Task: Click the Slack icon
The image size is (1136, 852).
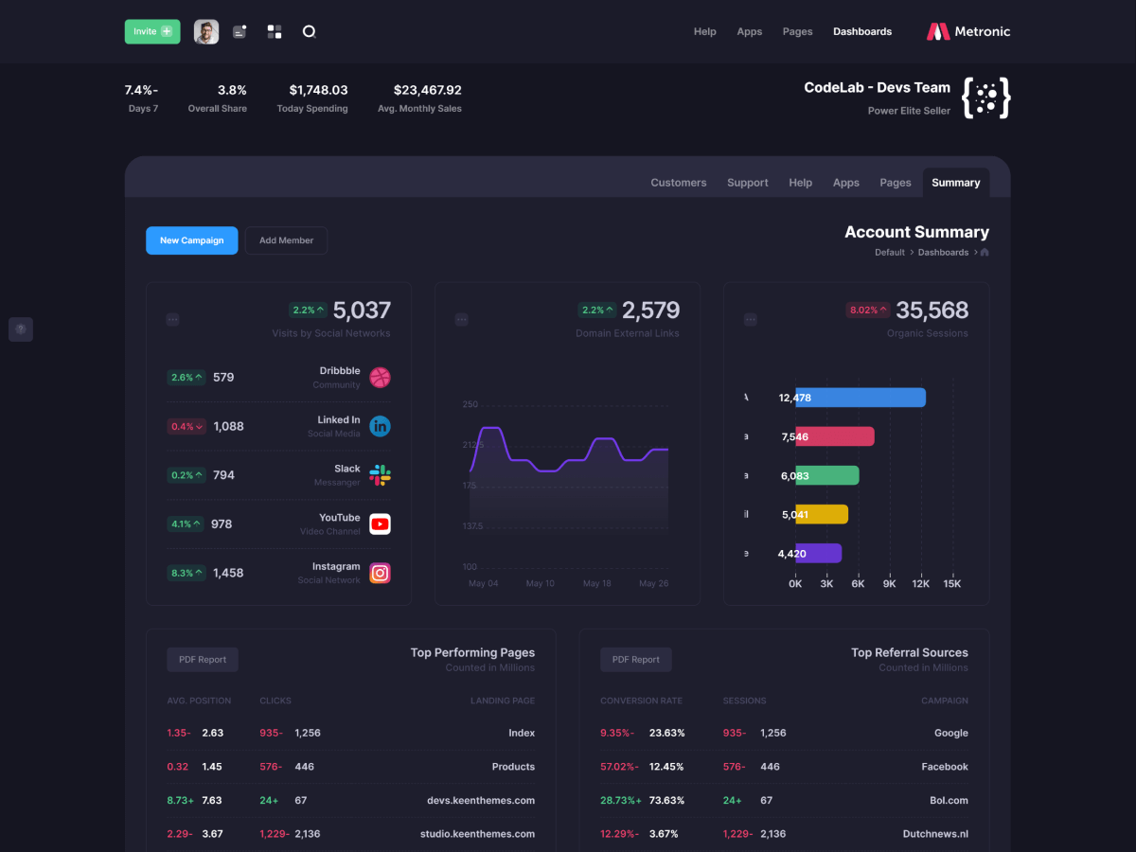Action: coord(380,475)
